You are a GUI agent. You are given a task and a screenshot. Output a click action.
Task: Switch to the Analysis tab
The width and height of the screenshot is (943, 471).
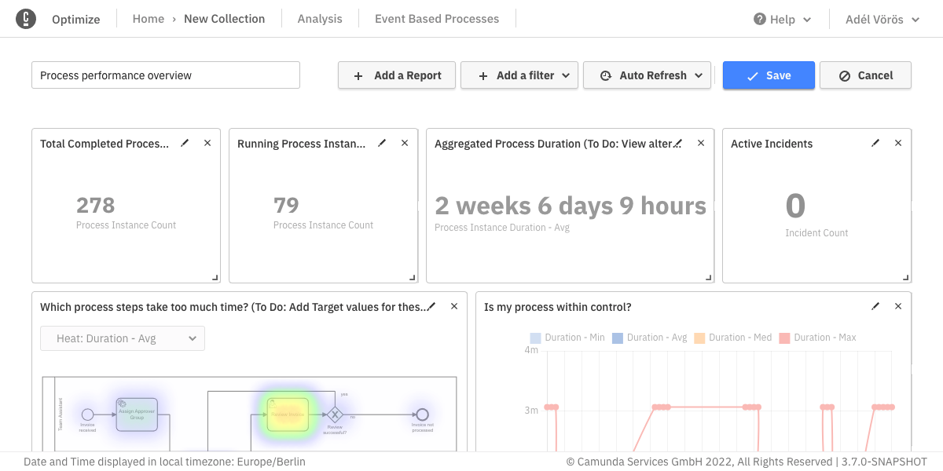(x=320, y=19)
